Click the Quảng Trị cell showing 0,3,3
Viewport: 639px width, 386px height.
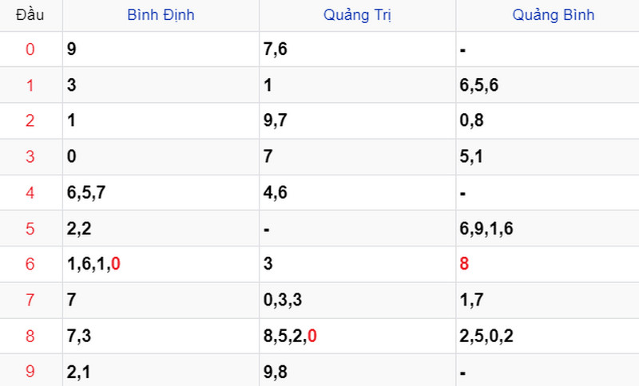click(357, 300)
